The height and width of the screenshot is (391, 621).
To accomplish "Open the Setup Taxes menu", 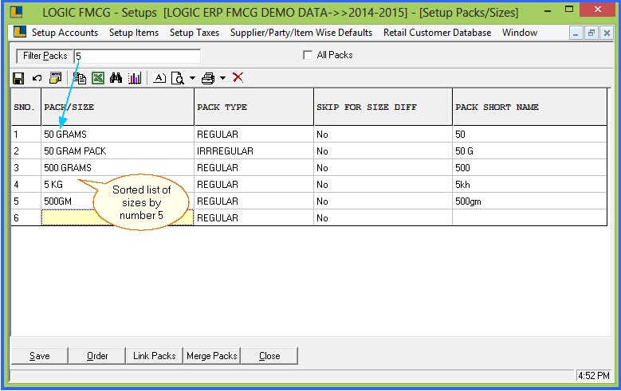I will tap(195, 33).
